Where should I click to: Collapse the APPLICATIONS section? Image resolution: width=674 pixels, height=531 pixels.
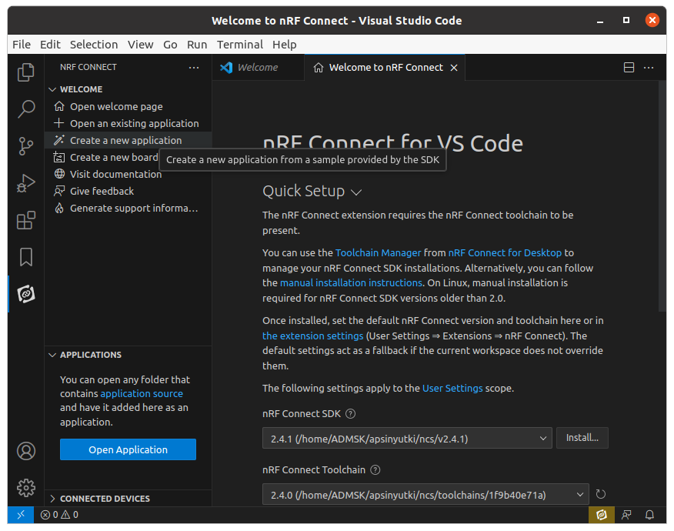pos(128,355)
